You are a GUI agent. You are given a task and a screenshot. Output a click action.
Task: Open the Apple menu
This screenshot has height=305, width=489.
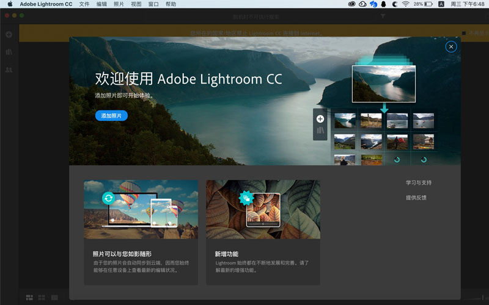point(10,4)
